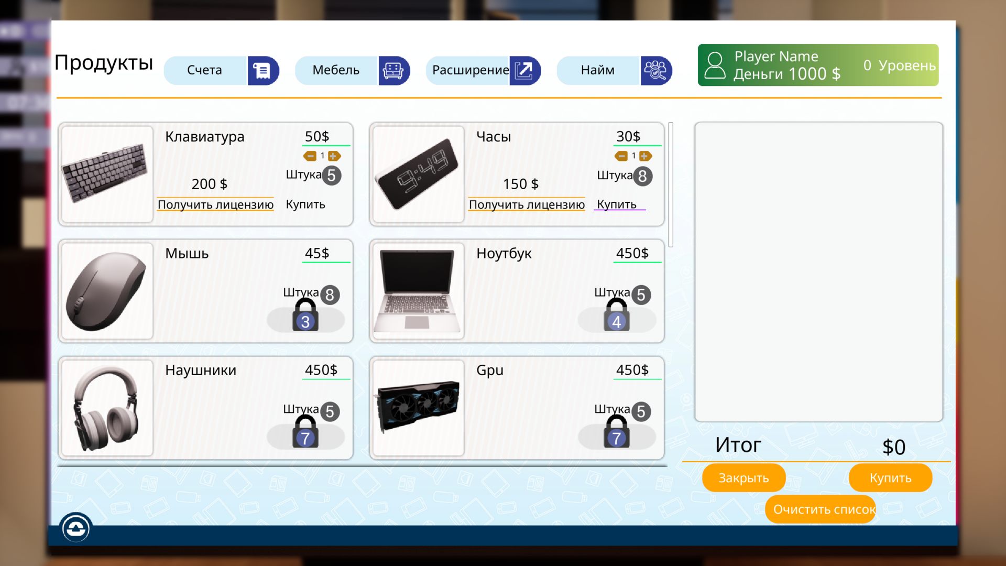Click the padlock on the Мышь product

pyautogui.click(x=305, y=316)
